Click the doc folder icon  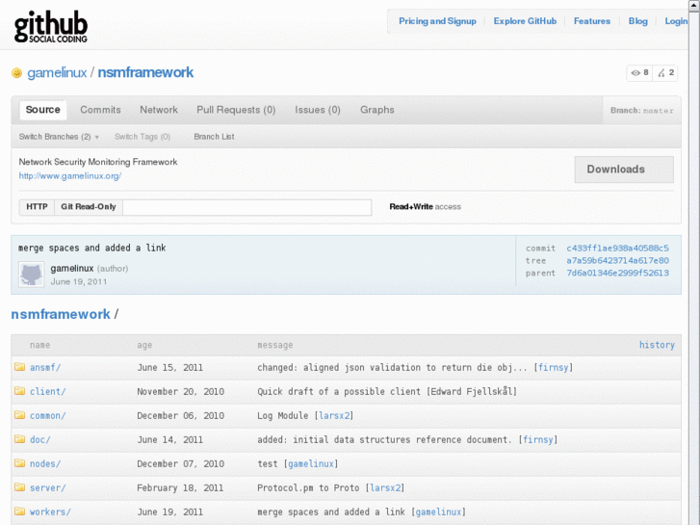19,440
